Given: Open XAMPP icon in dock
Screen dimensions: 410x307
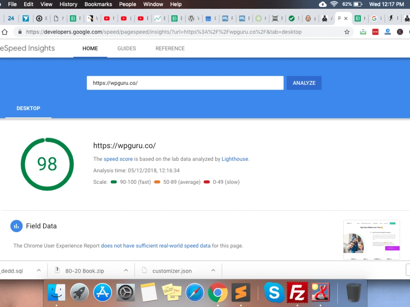Looking at the screenshot, I should coord(320,292).
